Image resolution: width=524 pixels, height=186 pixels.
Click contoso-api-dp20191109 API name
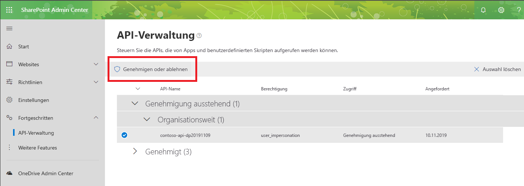pos(185,135)
